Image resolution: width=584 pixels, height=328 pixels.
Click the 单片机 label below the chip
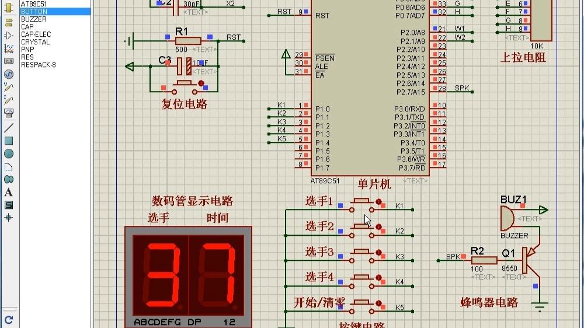[374, 184]
